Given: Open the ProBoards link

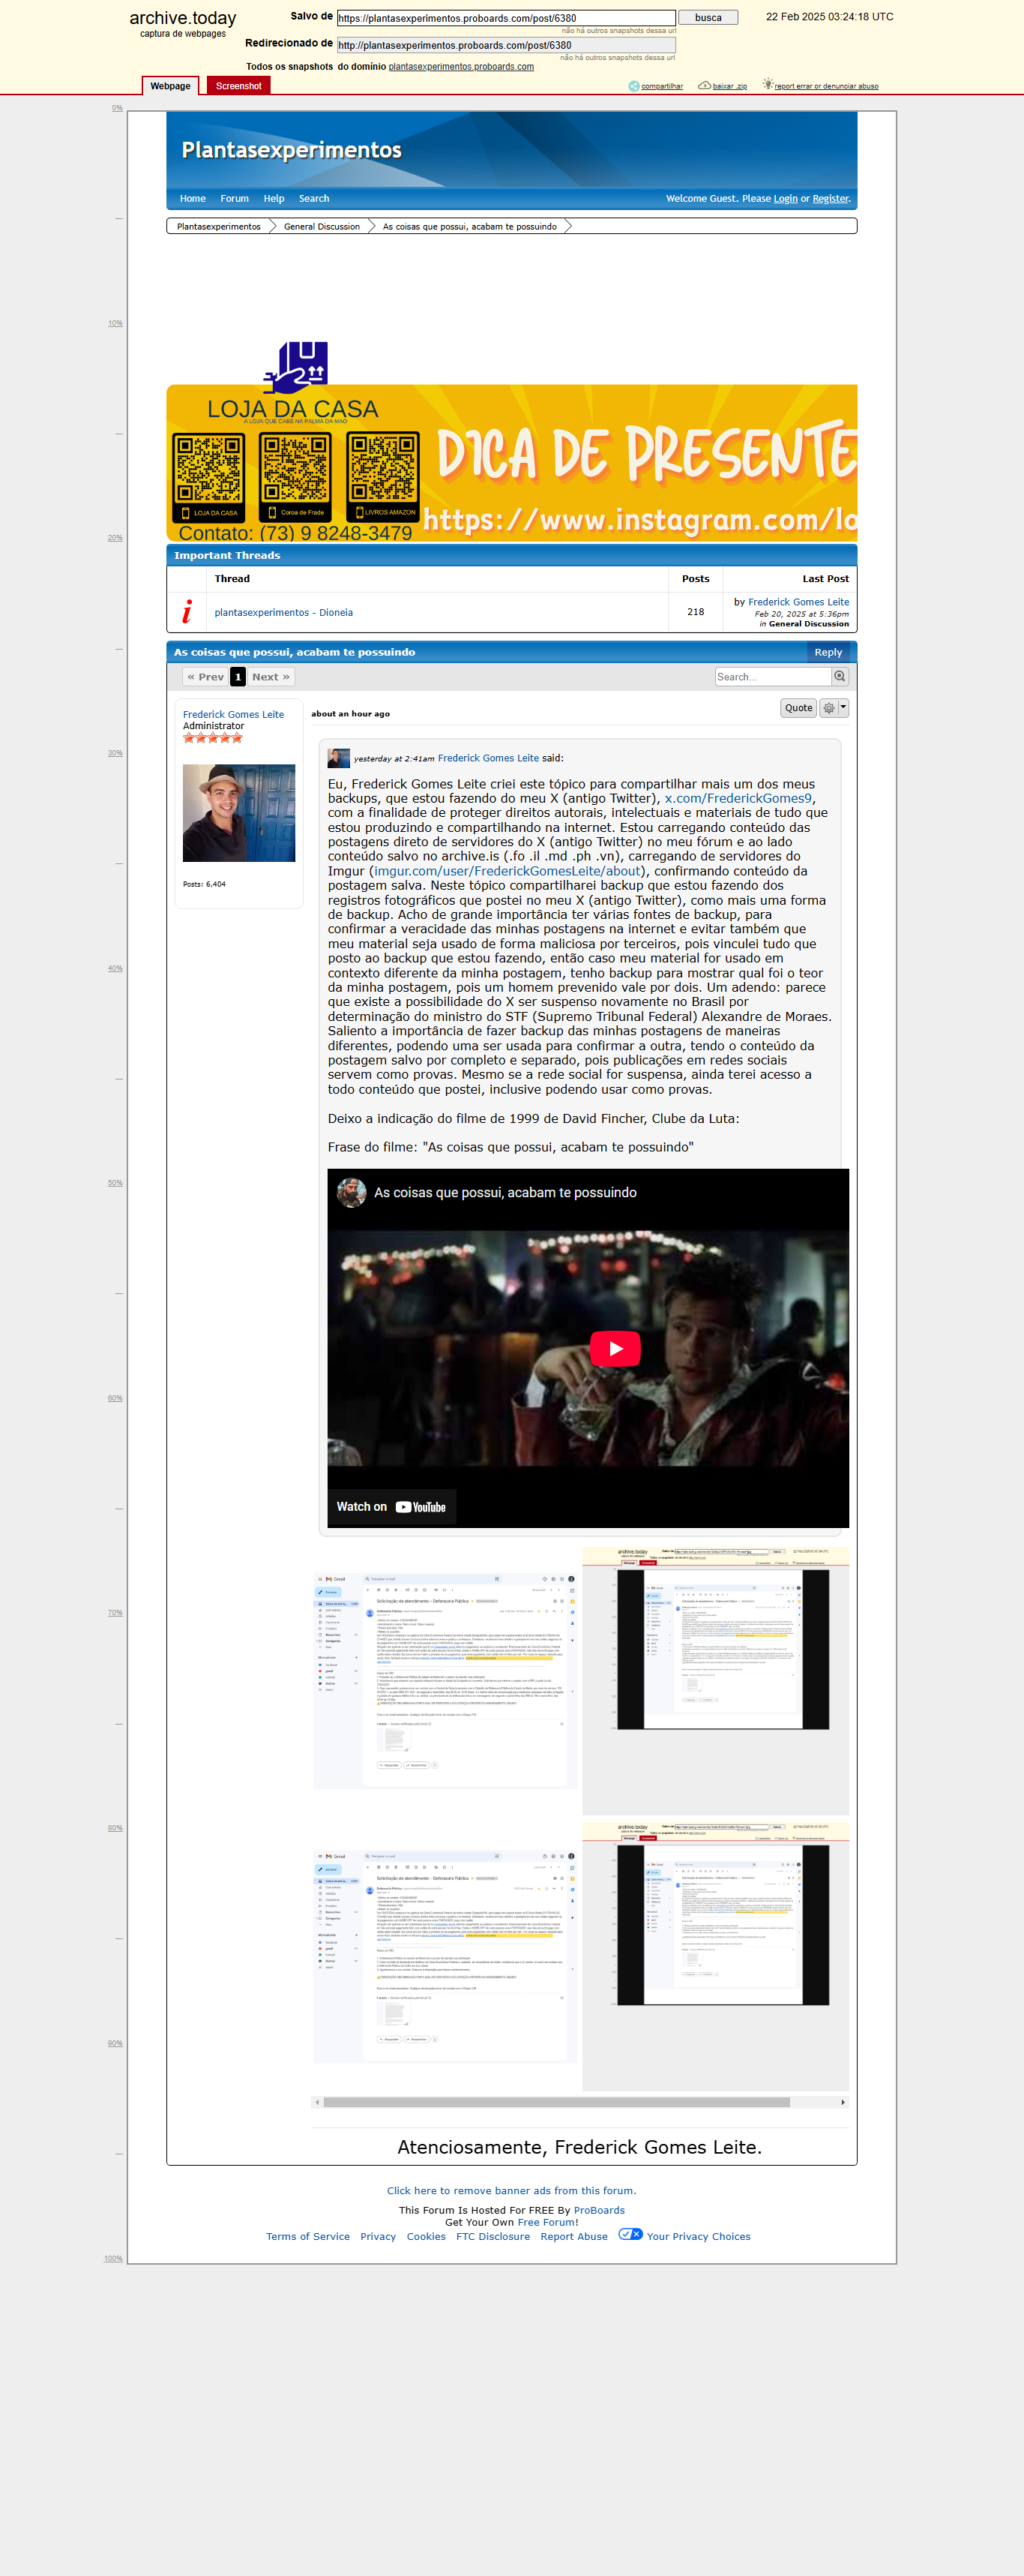Looking at the screenshot, I should point(600,2210).
